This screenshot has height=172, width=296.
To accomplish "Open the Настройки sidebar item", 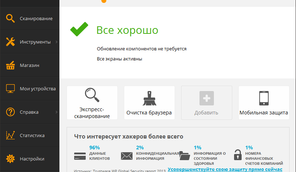I will [x=30, y=159].
